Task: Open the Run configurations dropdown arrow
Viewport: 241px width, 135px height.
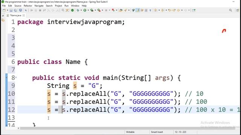Action: pyautogui.click(x=88, y=10)
